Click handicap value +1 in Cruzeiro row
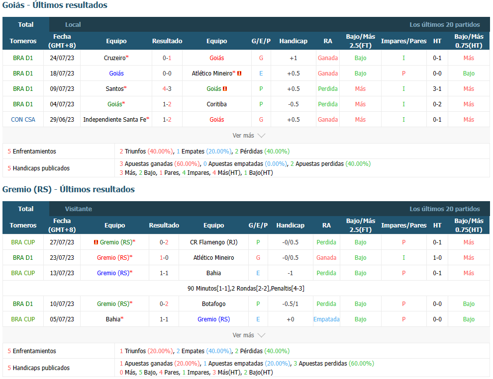The image size is (493, 379). pyautogui.click(x=294, y=58)
